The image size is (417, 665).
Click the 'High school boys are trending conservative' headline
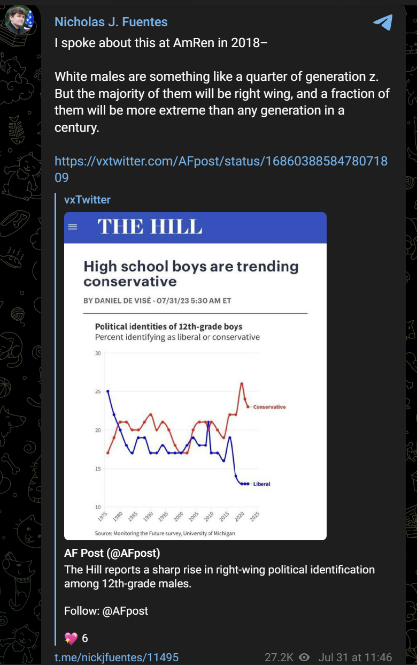point(191,273)
